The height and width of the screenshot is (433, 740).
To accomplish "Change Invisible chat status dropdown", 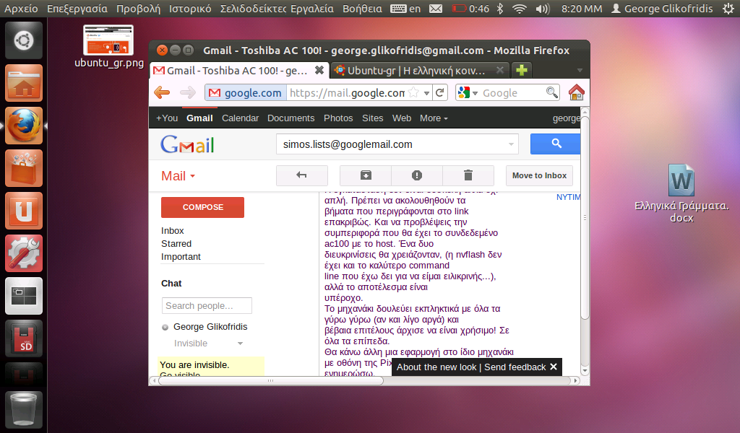I will pyautogui.click(x=208, y=343).
